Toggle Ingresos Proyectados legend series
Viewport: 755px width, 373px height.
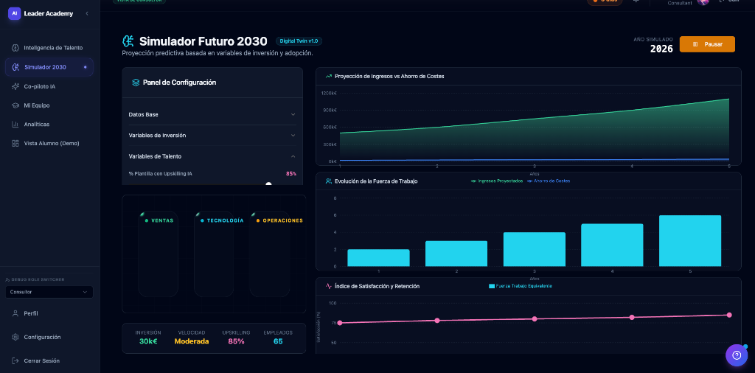tap(496, 181)
